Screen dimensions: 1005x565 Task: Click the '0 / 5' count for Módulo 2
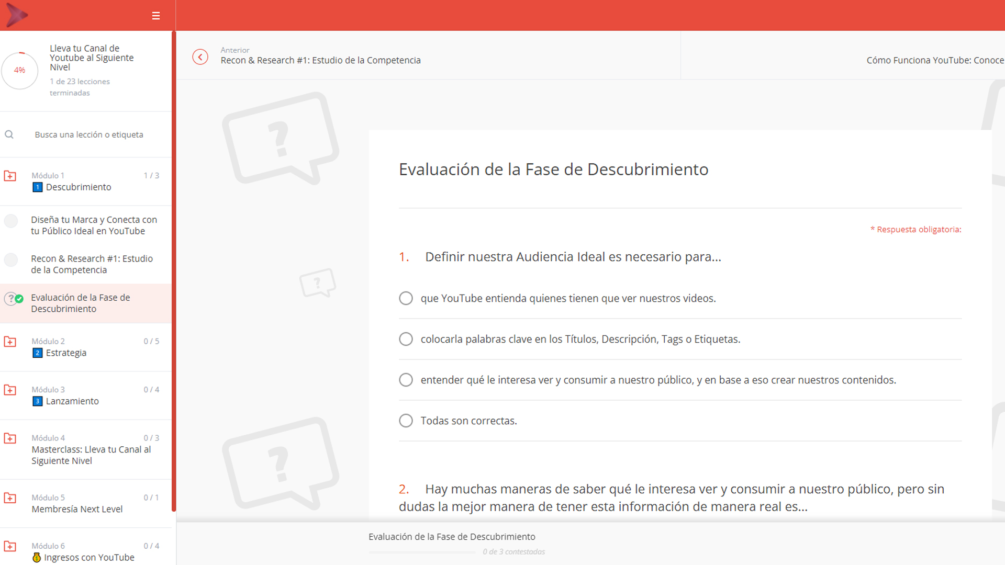151,342
